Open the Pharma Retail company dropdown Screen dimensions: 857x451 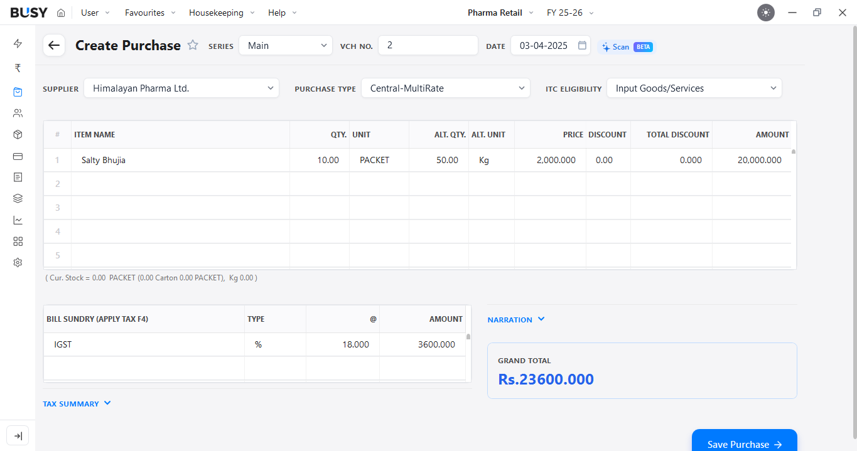[x=500, y=13]
